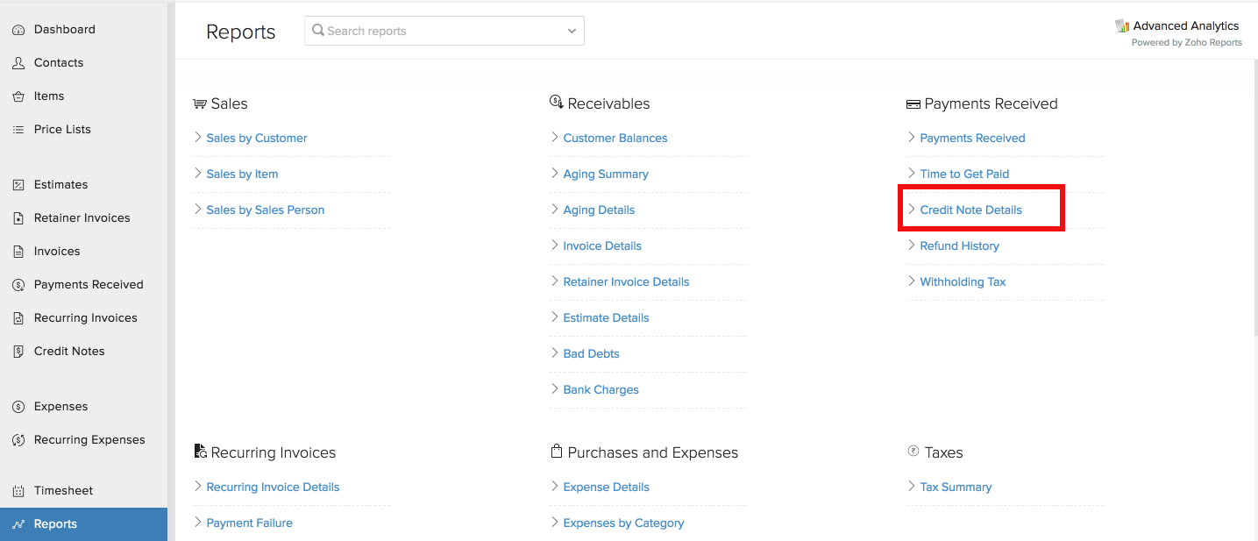Open Expense Details report

(x=606, y=488)
